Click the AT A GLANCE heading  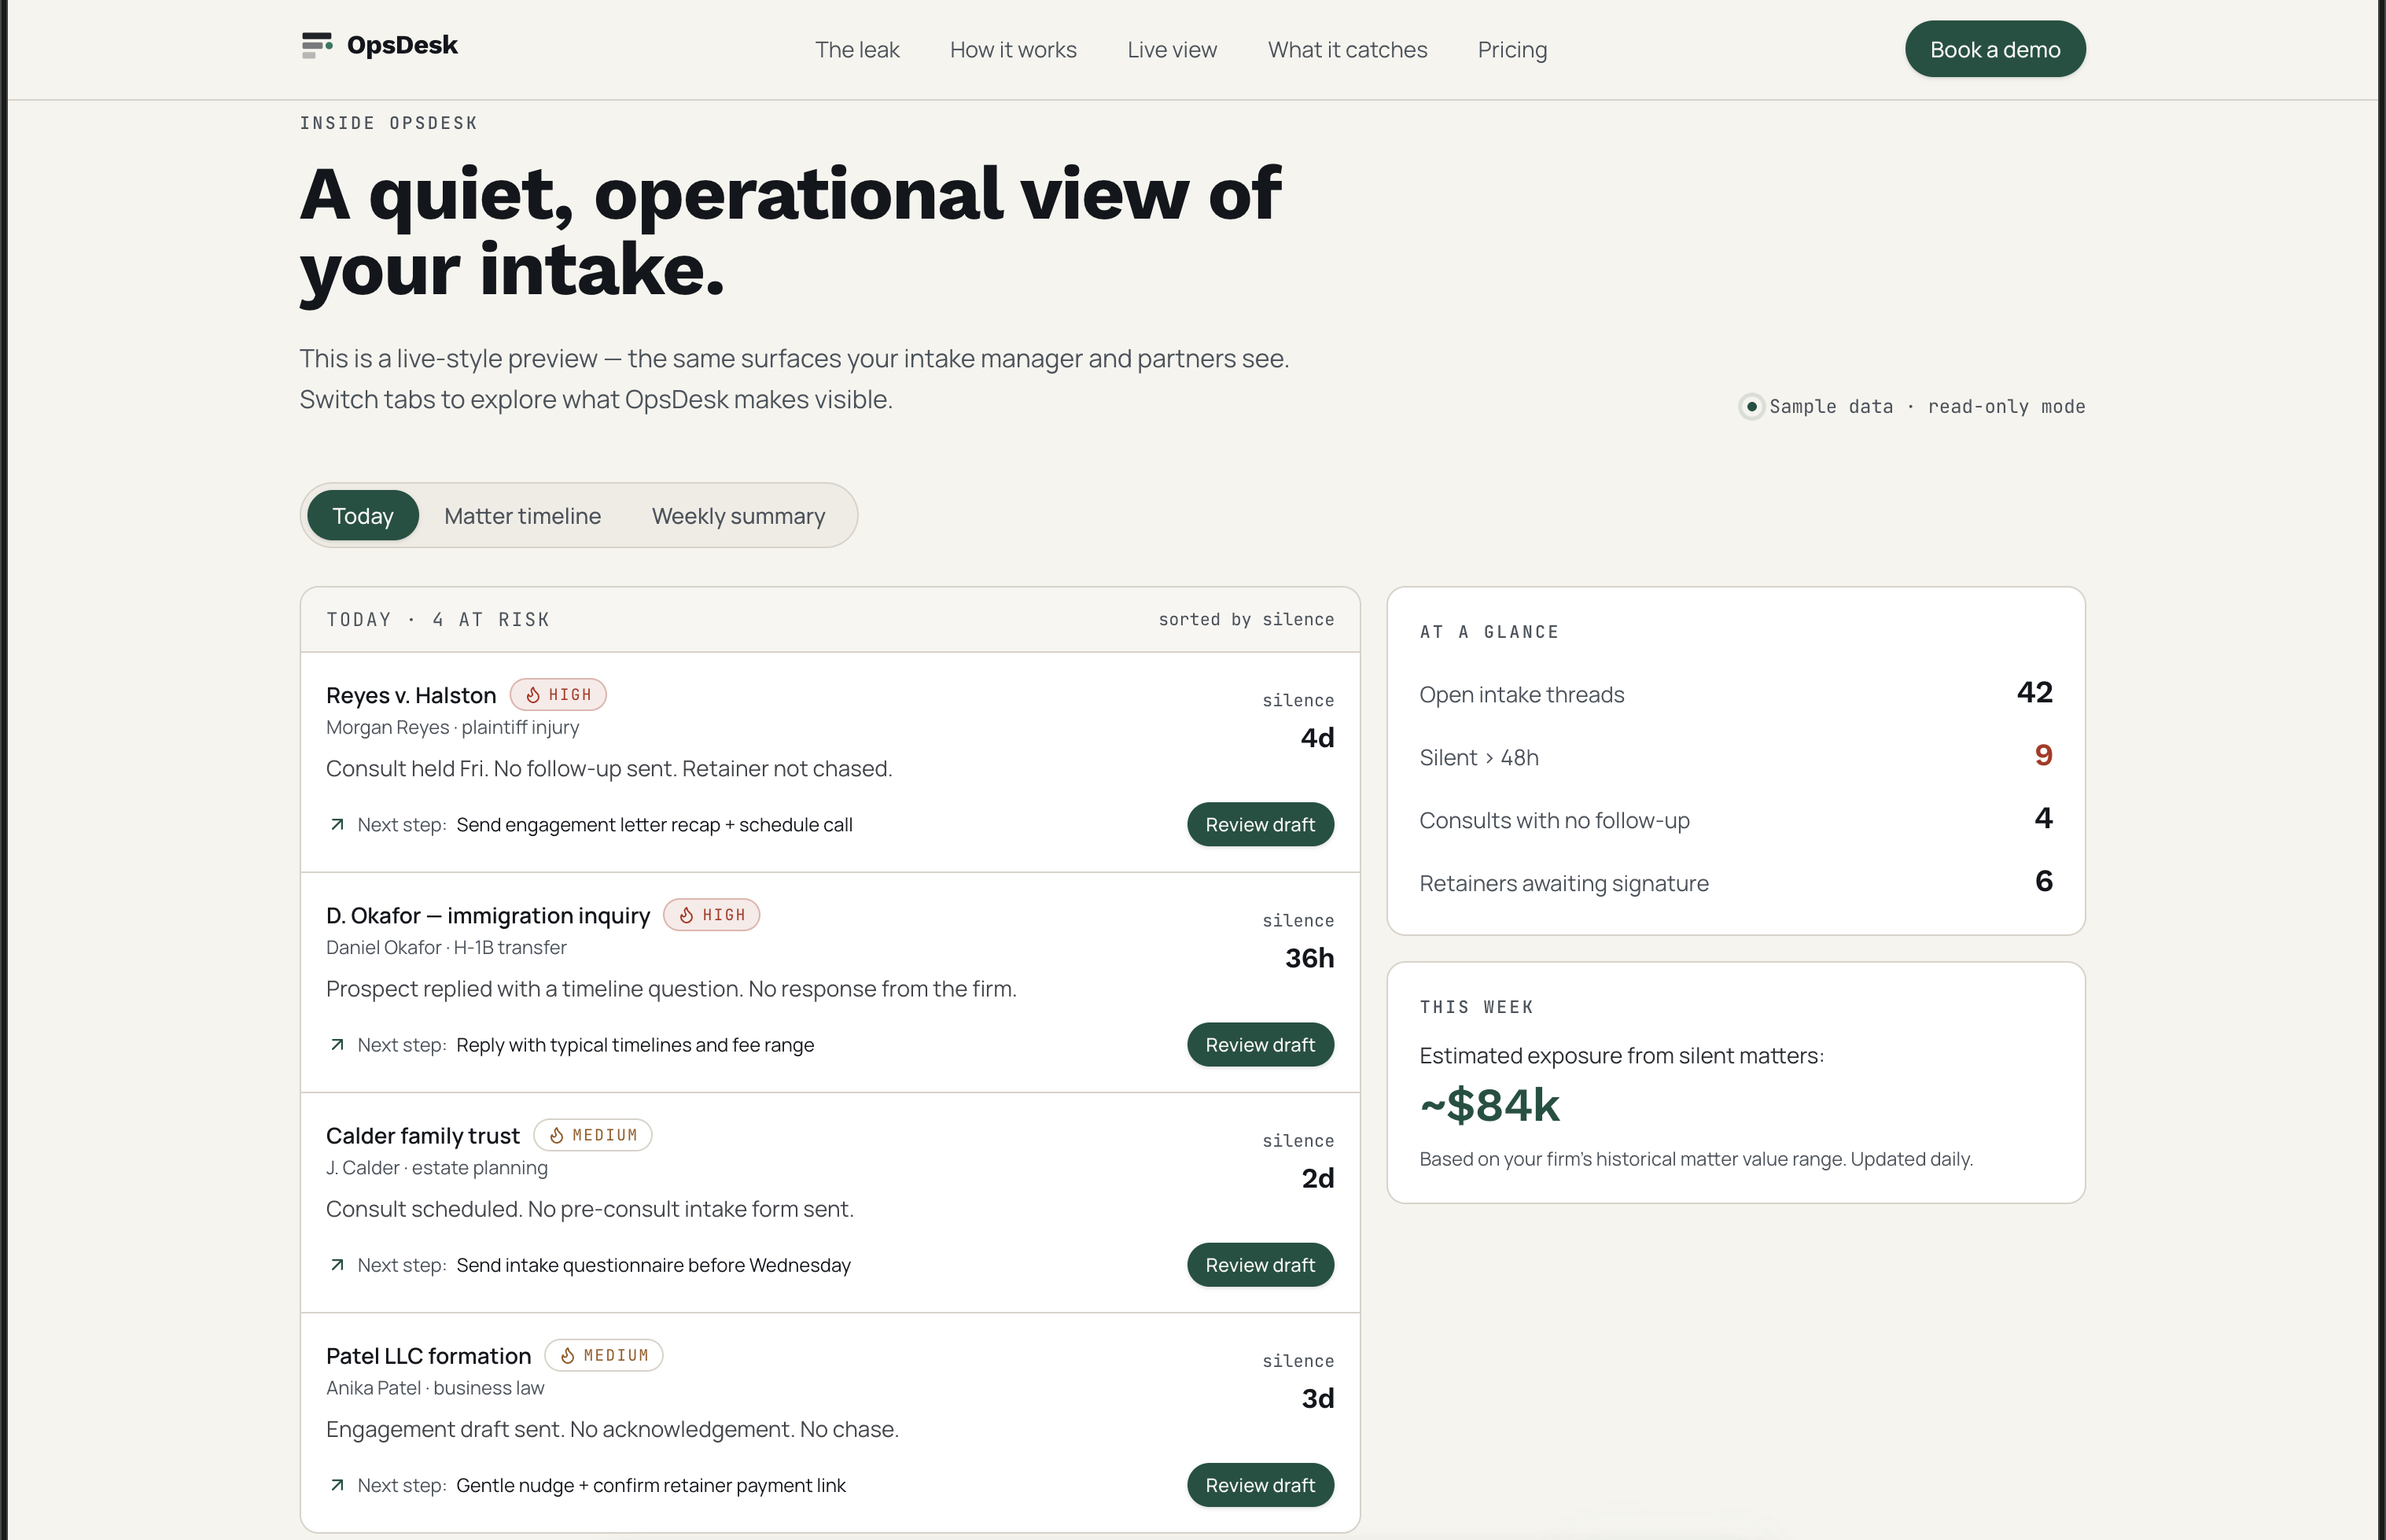tap(1489, 632)
